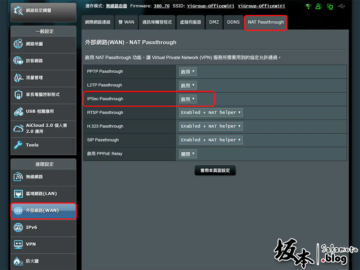
Task: Switch to the DMZ tab
Action: coord(214,22)
